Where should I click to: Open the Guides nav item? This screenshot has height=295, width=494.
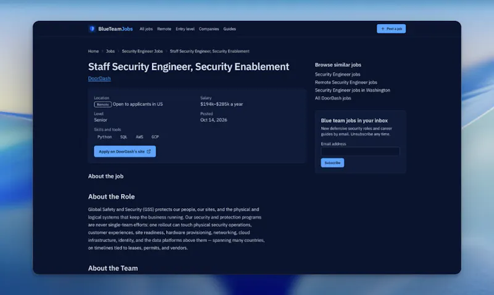229,28
